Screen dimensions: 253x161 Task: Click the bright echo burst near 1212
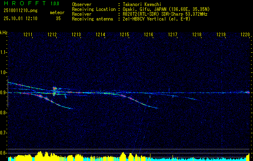(55, 89)
